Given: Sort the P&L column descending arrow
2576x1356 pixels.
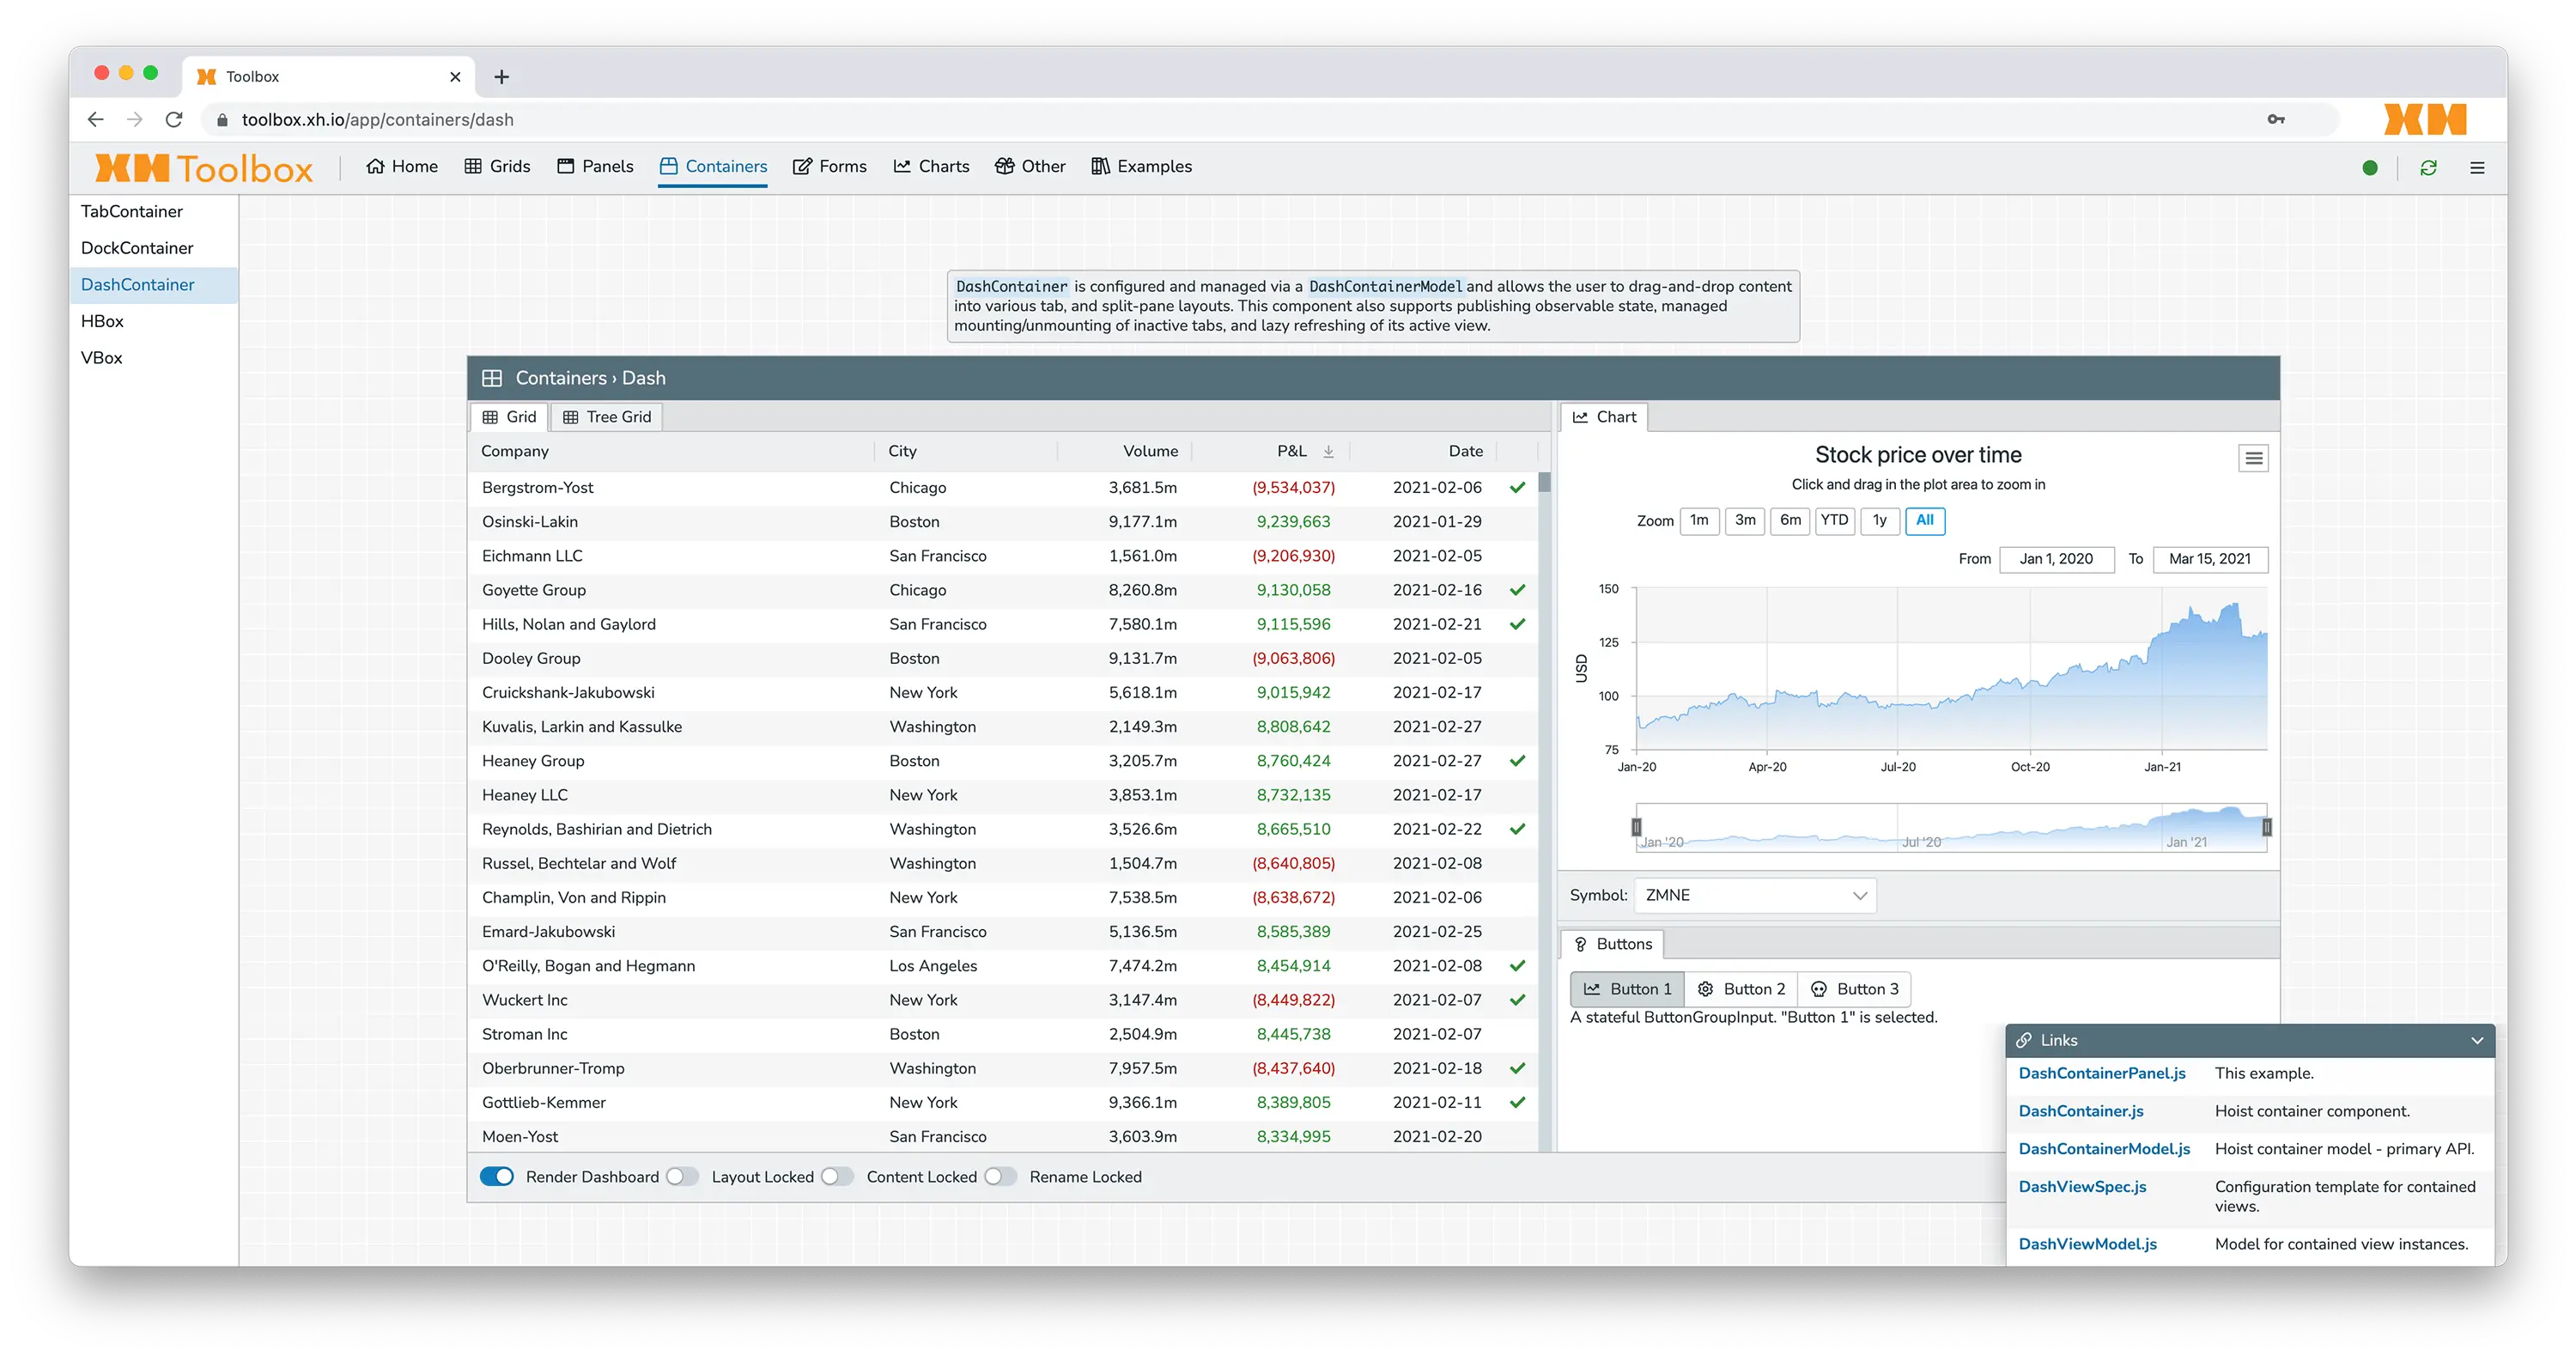Looking at the screenshot, I should coord(1328,451).
